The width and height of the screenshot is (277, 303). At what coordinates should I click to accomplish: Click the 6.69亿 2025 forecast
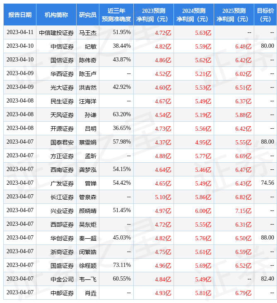[243, 156]
